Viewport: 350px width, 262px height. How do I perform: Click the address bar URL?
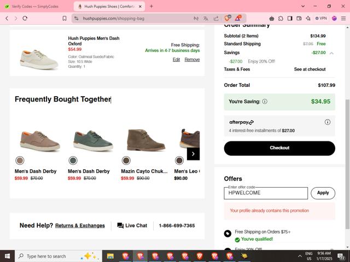point(114,19)
